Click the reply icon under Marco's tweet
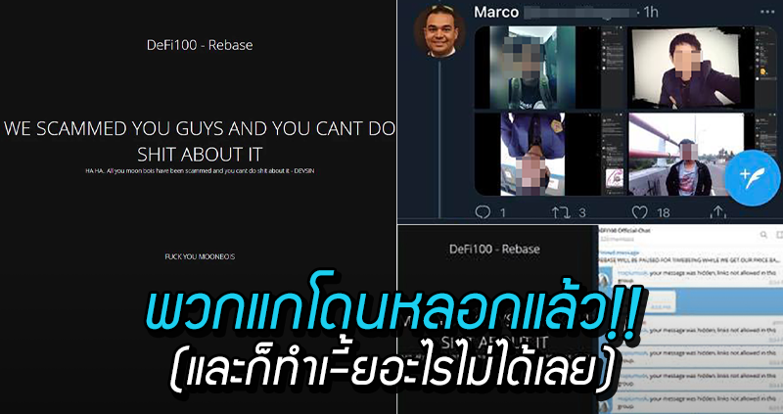Screen dimensions: 783x414 point(483,212)
